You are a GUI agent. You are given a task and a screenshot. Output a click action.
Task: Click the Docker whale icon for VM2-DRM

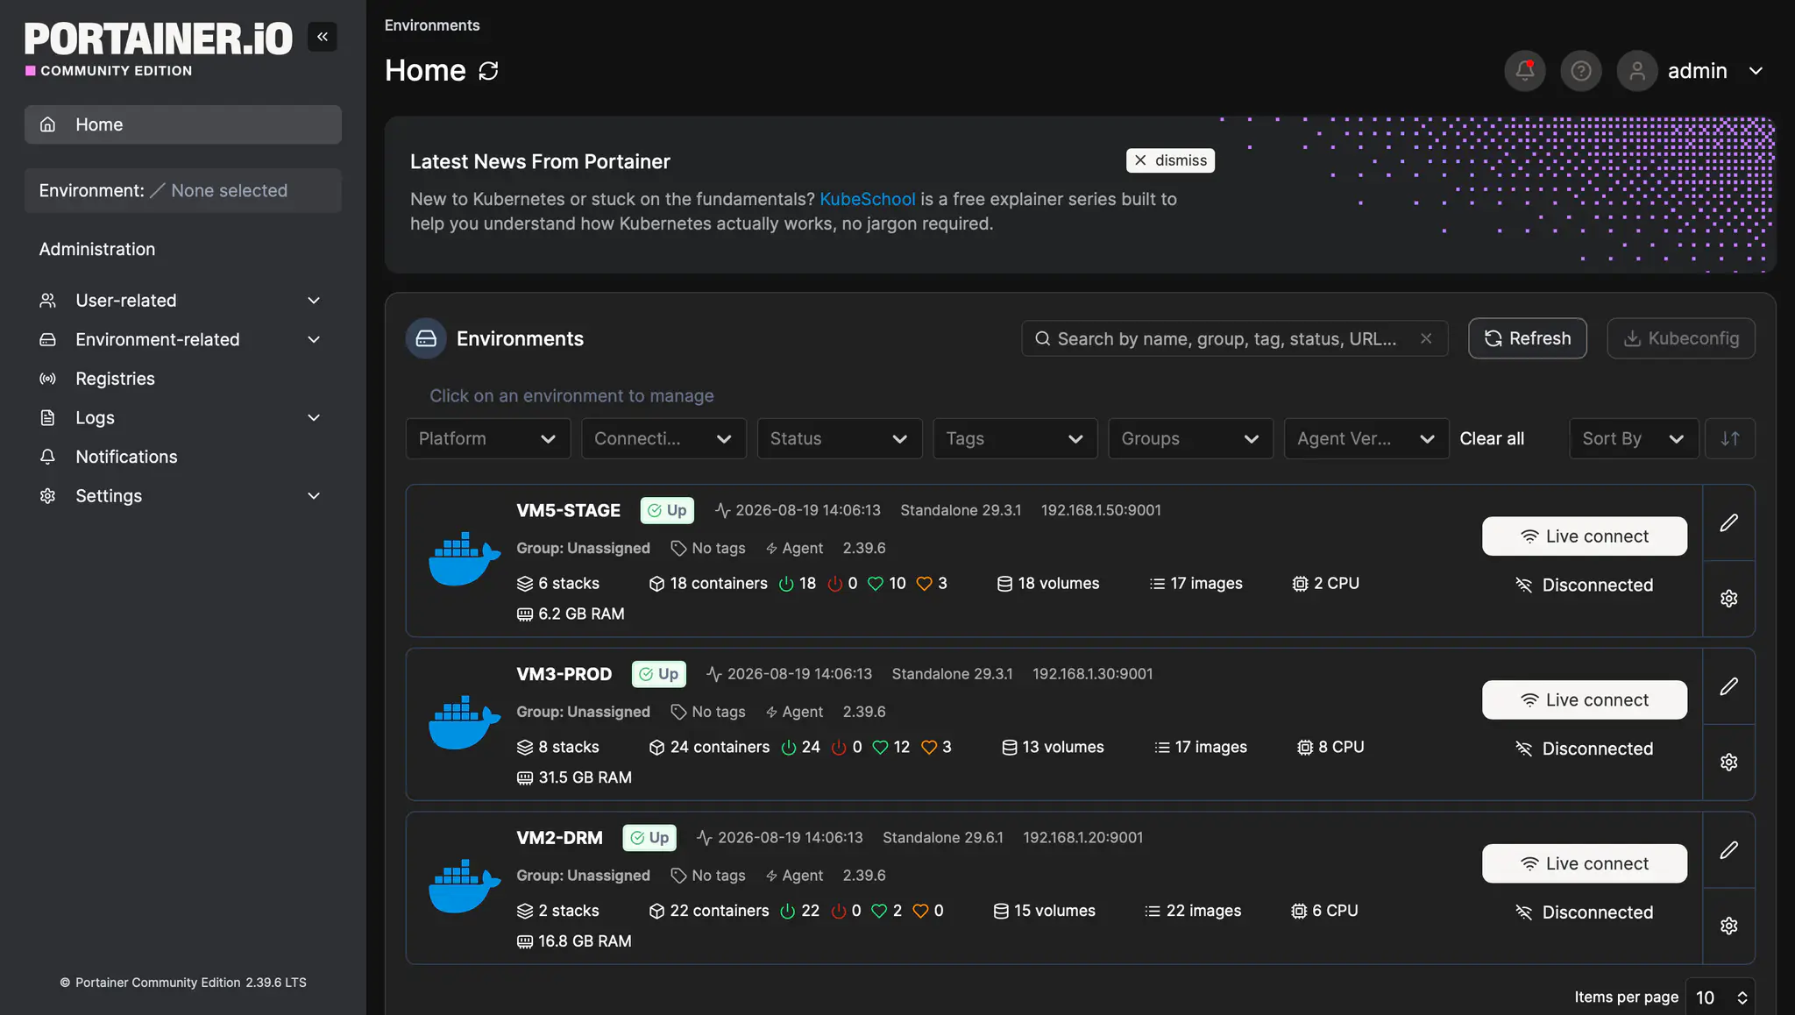[464, 887]
